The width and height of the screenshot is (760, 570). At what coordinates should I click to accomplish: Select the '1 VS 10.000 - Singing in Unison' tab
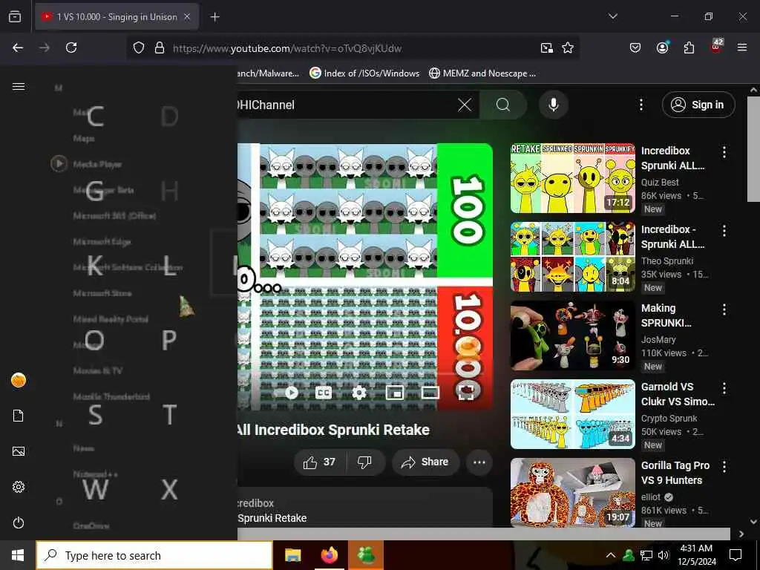pos(117,16)
